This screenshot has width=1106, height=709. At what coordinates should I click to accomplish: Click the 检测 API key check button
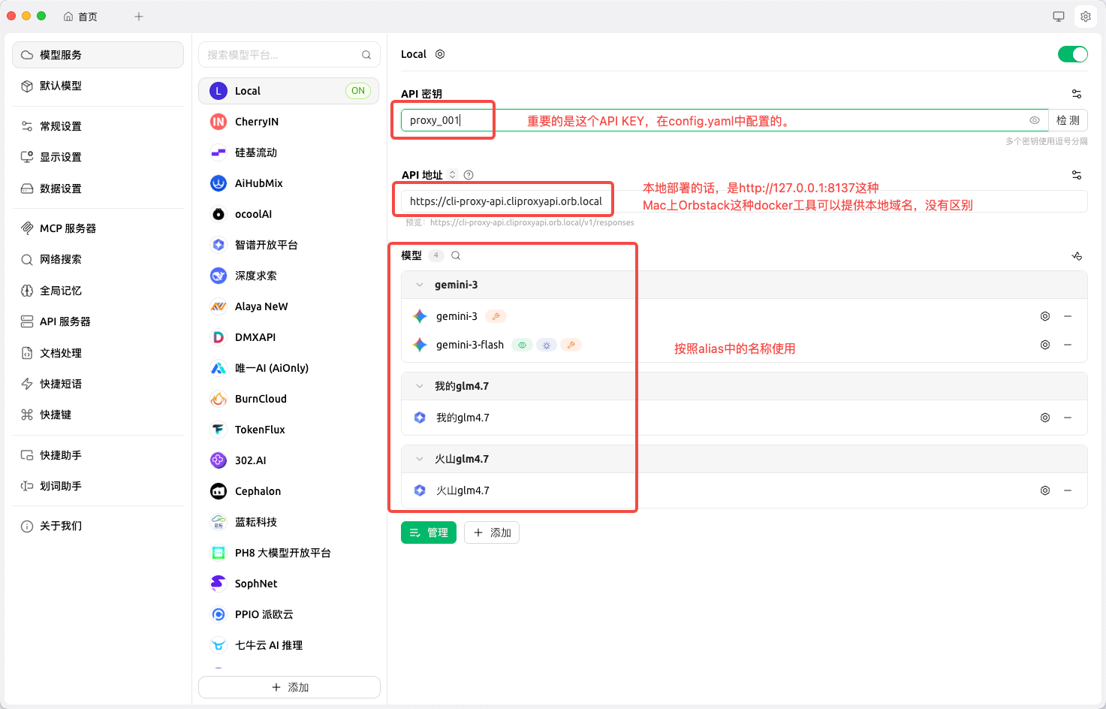[1068, 120]
